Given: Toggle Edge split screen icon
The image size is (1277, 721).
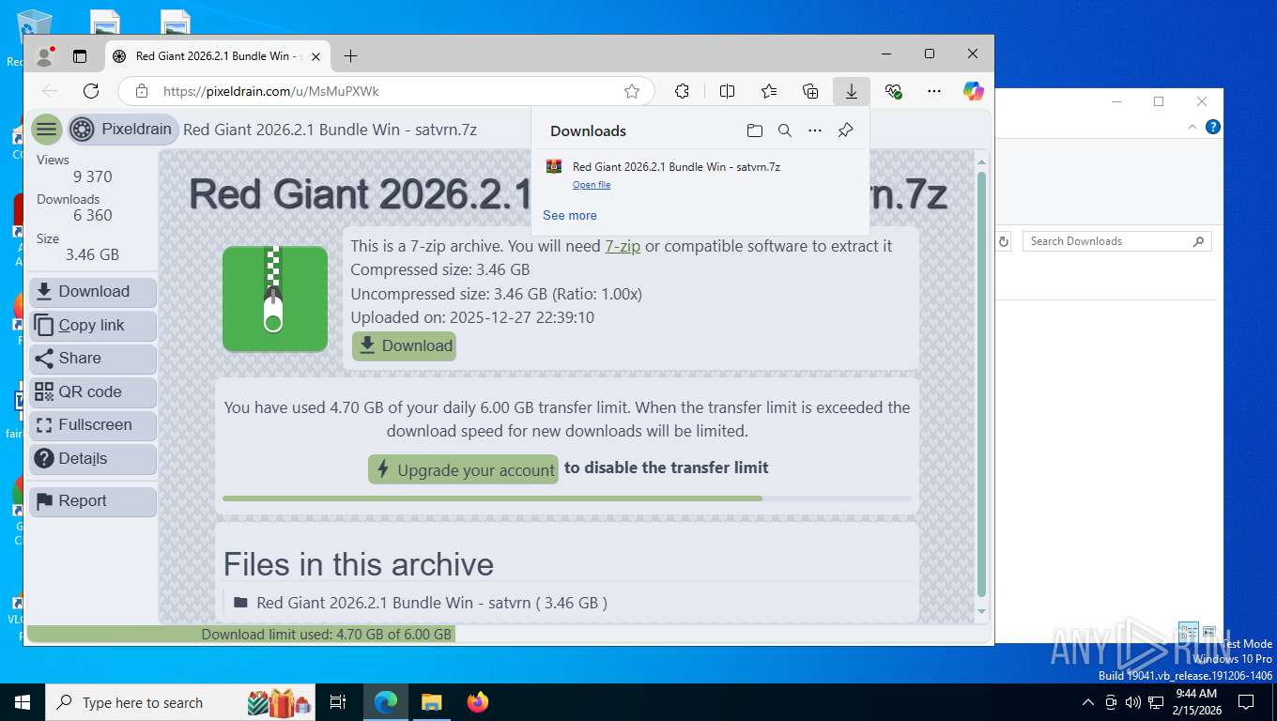Looking at the screenshot, I should (727, 91).
